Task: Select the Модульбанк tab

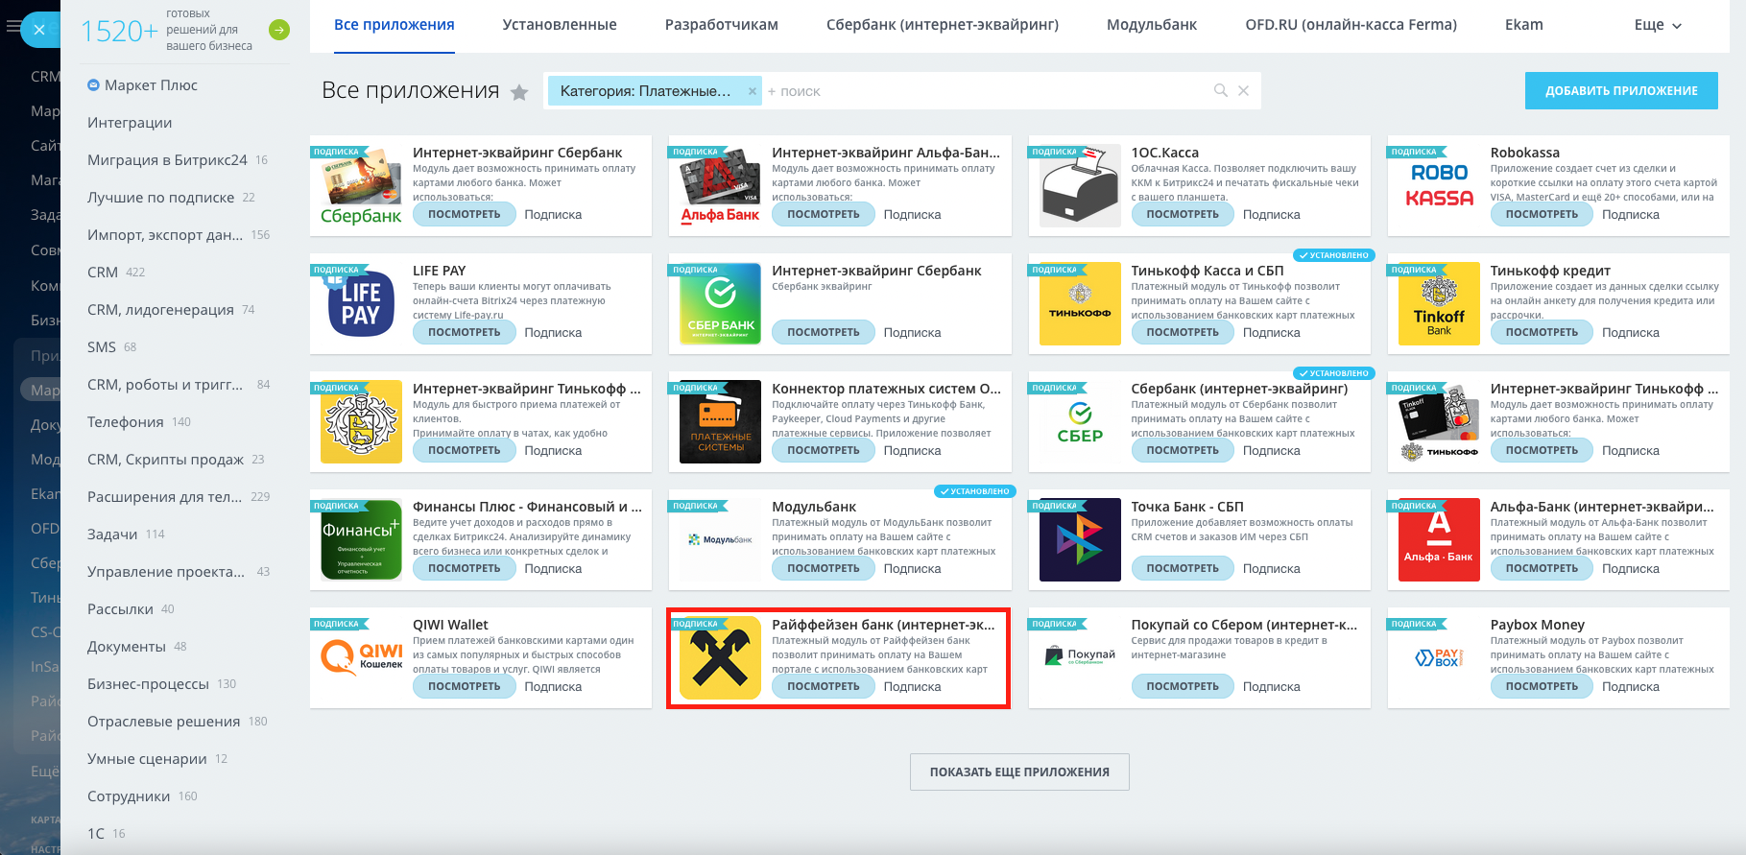Action: pyautogui.click(x=1152, y=25)
